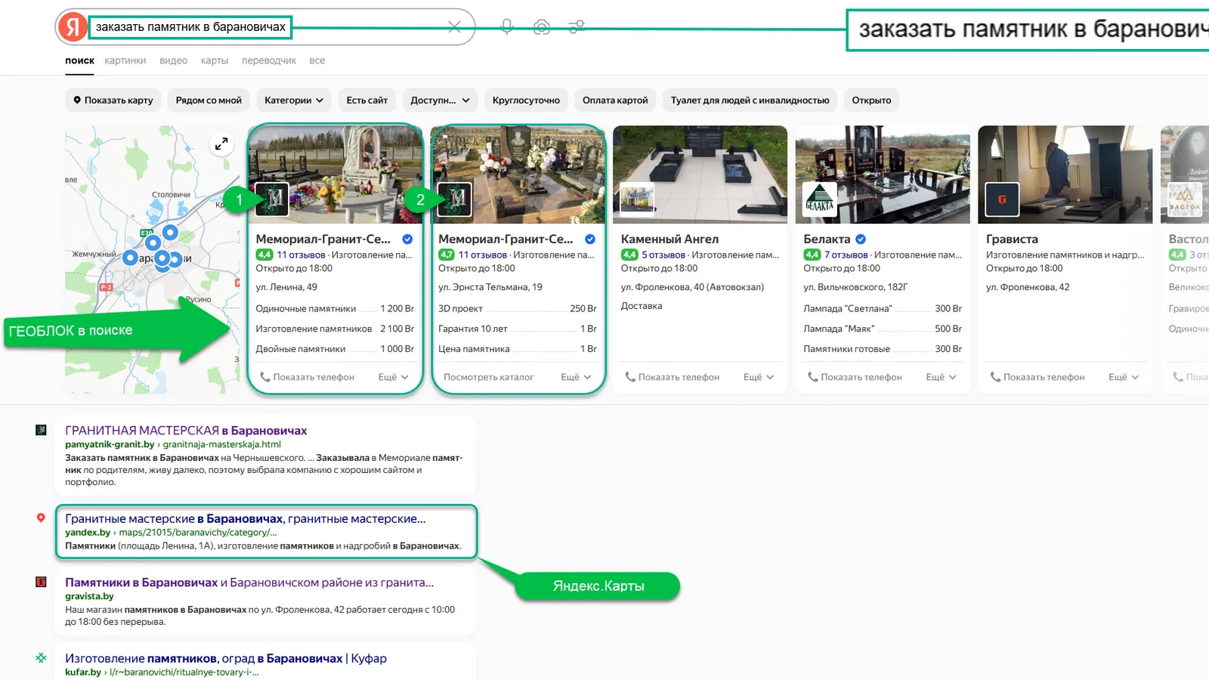Click the Показать карту button

113,100
